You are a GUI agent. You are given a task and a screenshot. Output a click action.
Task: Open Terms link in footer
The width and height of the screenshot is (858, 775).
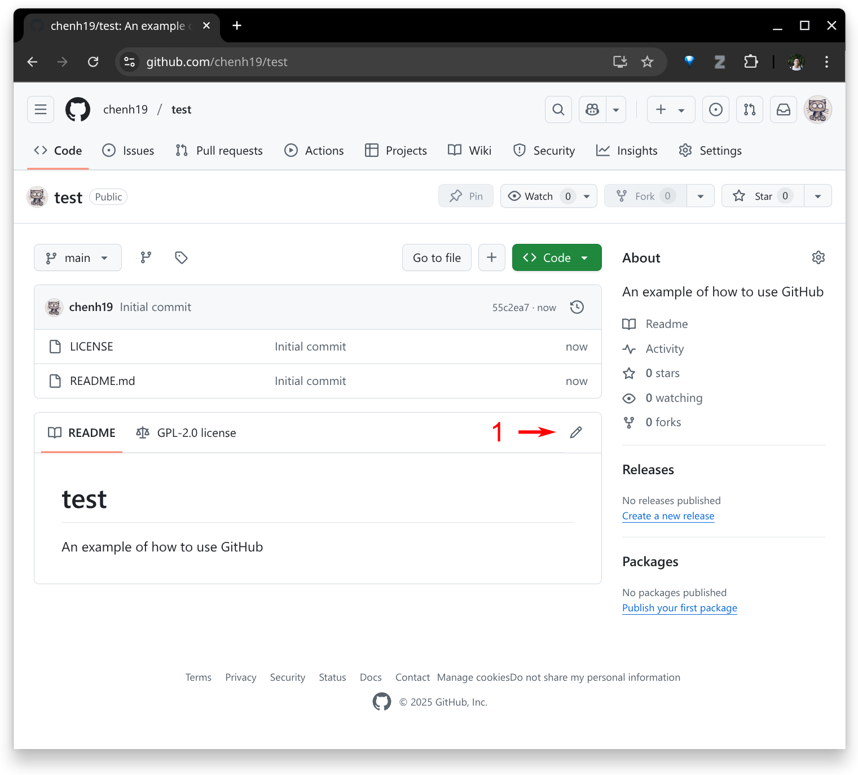click(198, 677)
